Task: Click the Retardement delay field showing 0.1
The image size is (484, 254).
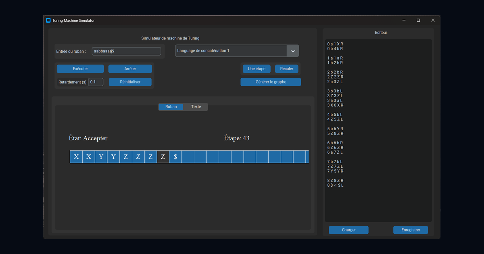Action: tap(96, 82)
